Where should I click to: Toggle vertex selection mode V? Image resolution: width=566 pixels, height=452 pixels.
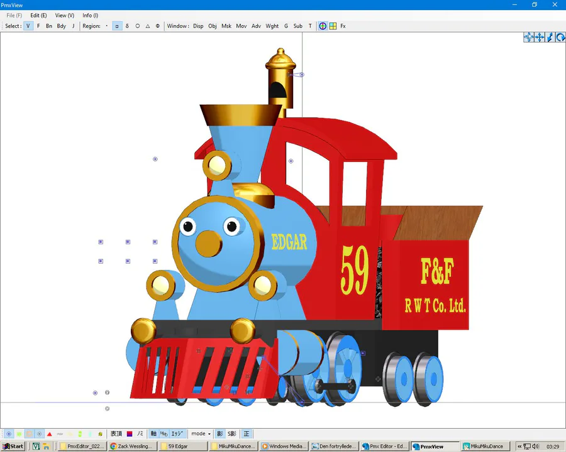(28, 26)
